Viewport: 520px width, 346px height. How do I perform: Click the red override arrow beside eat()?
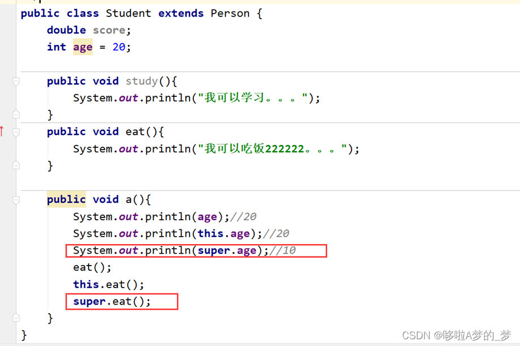[2, 131]
